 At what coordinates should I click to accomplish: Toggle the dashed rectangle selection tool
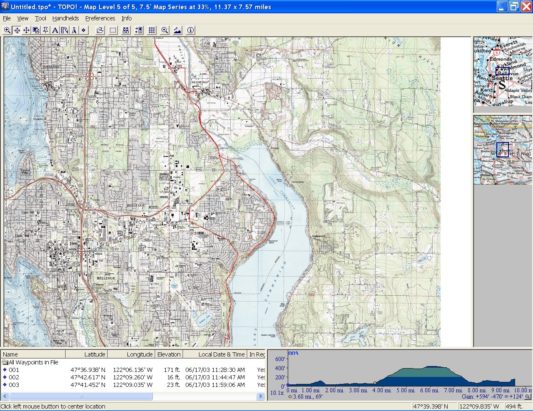coord(113,30)
